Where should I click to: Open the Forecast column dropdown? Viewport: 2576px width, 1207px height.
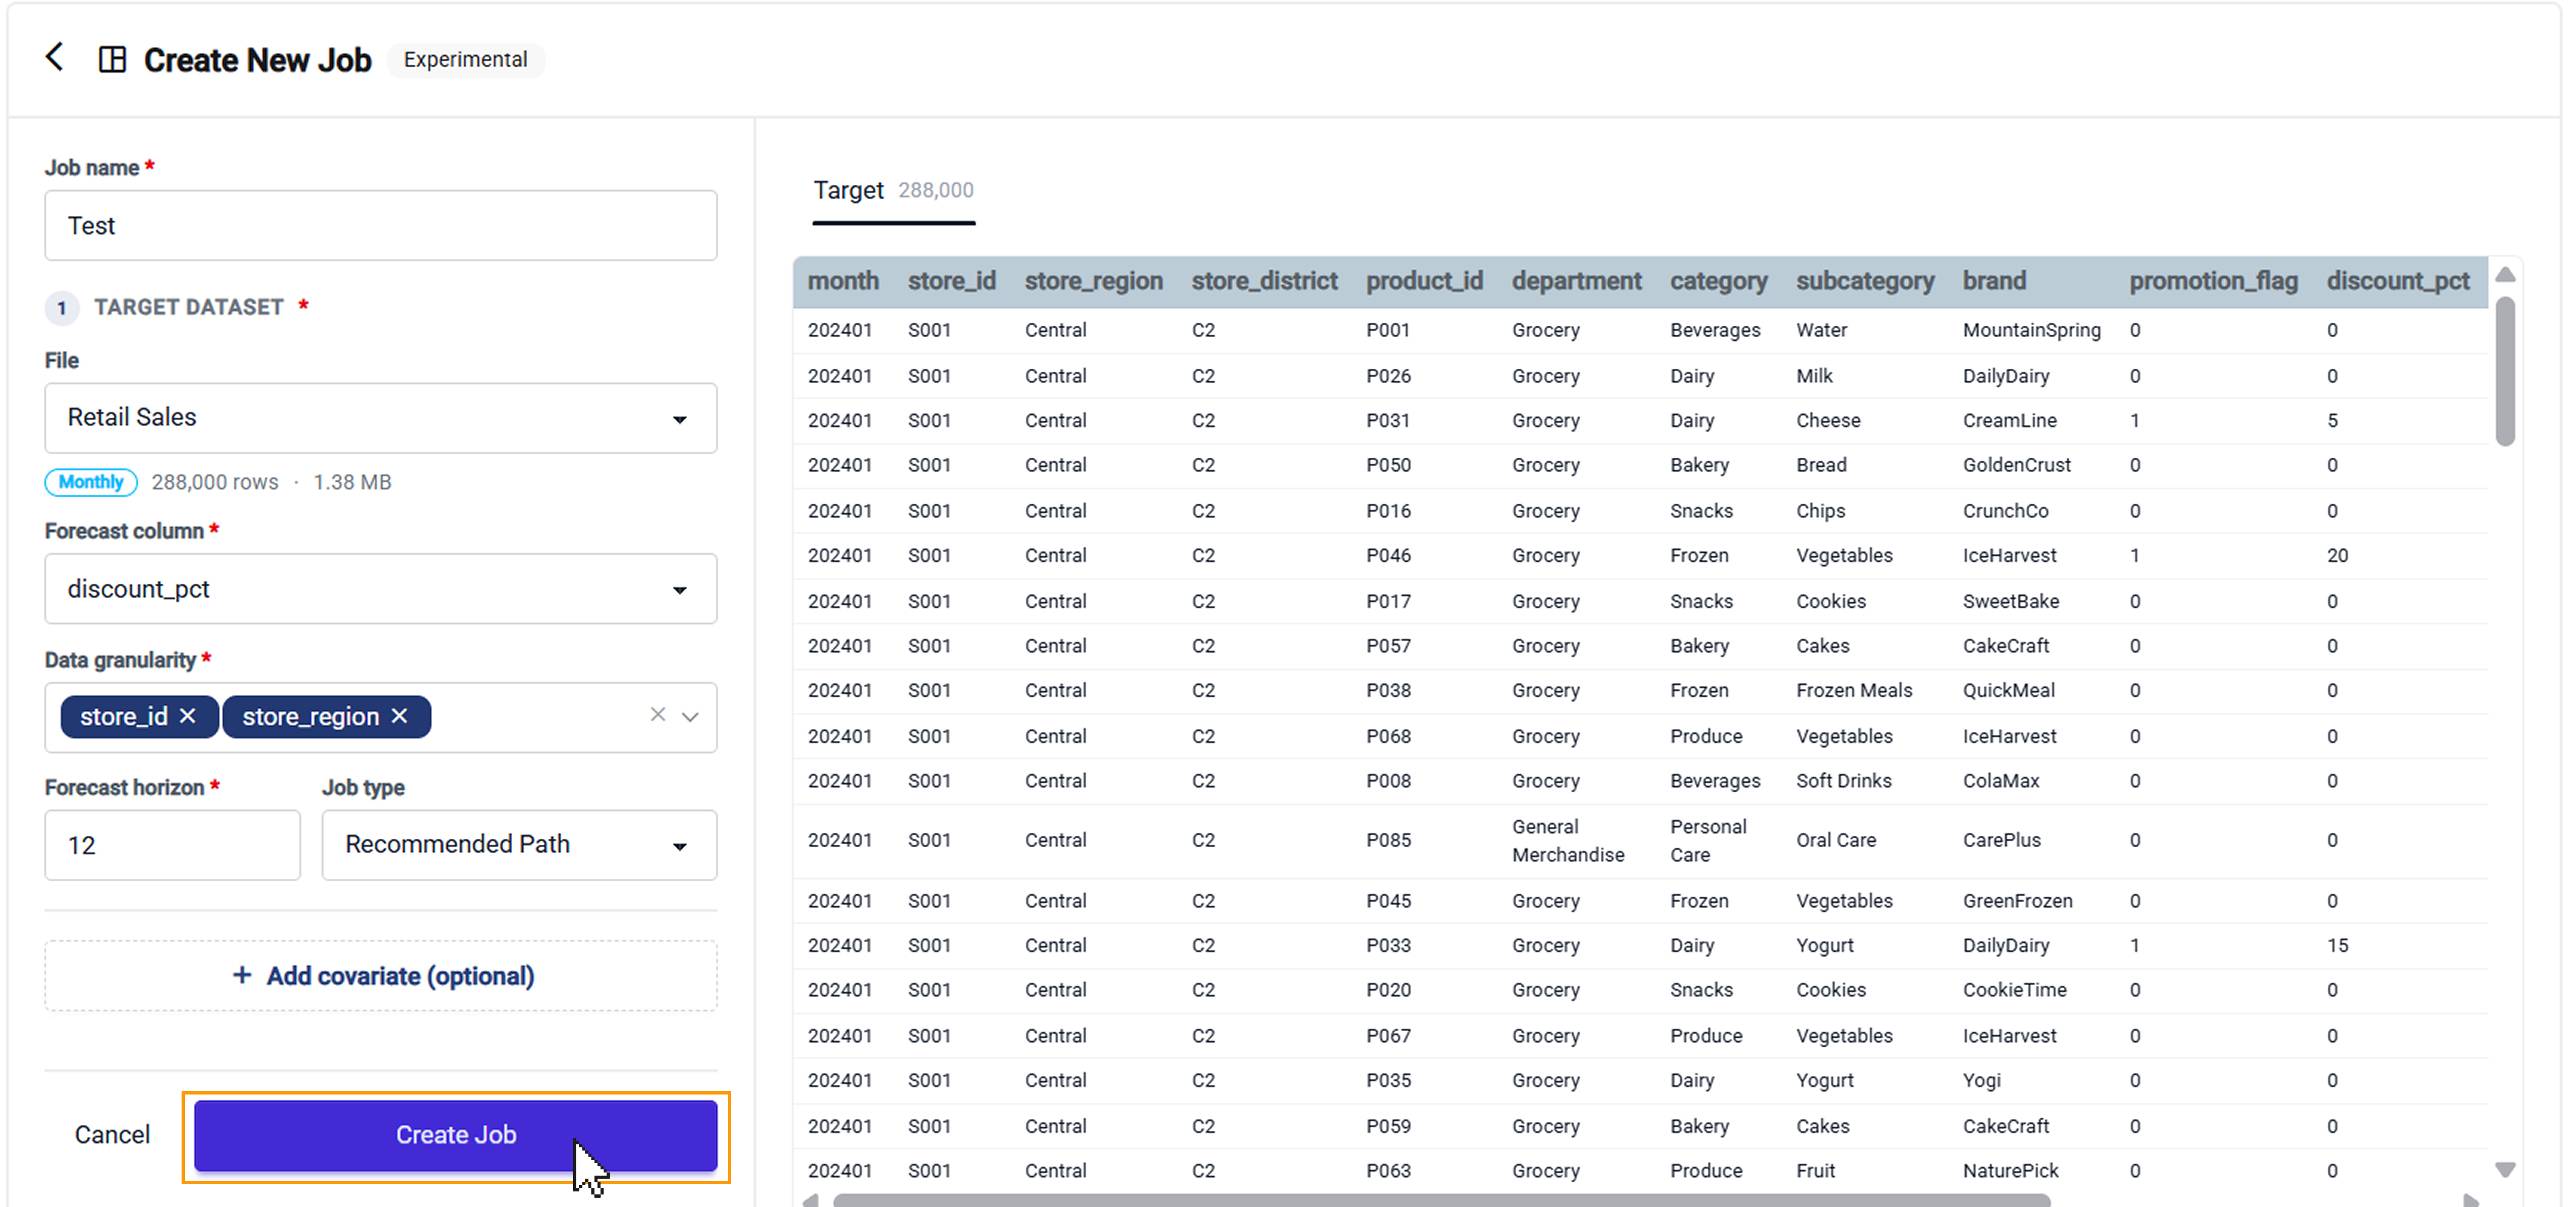[x=380, y=589]
